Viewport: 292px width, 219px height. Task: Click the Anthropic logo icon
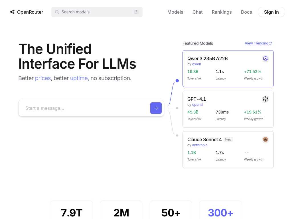(265, 139)
